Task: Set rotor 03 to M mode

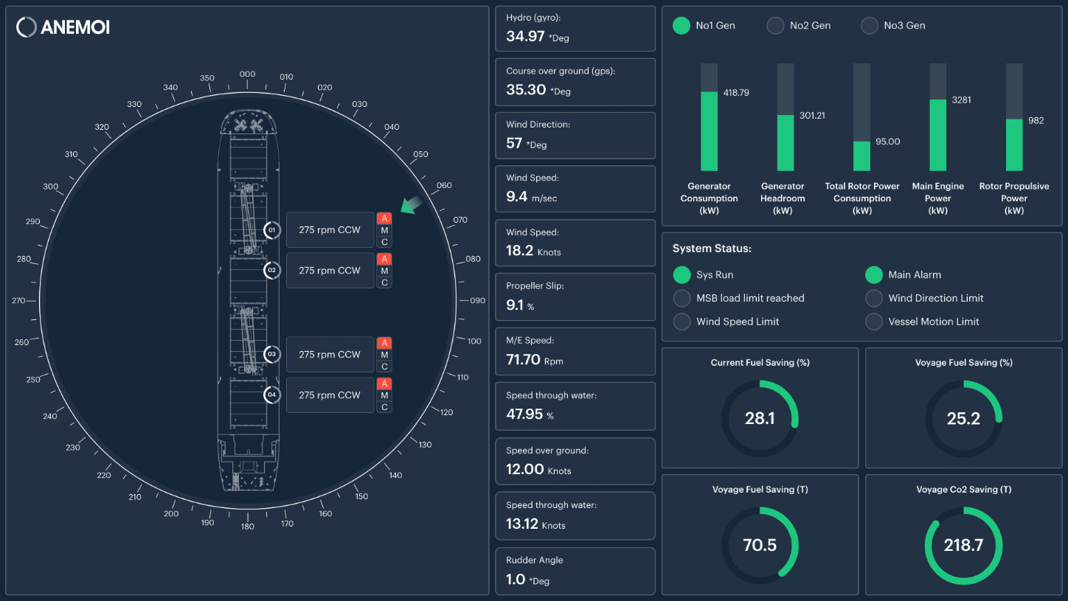Action: 384,355
